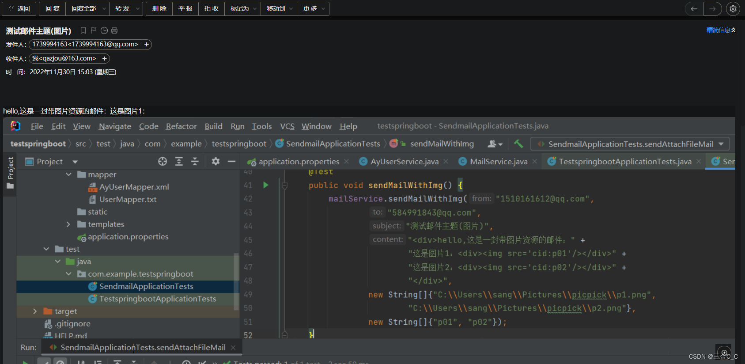Click the 拒收 reject button
This screenshot has height=364, width=745.
click(212, 8)
